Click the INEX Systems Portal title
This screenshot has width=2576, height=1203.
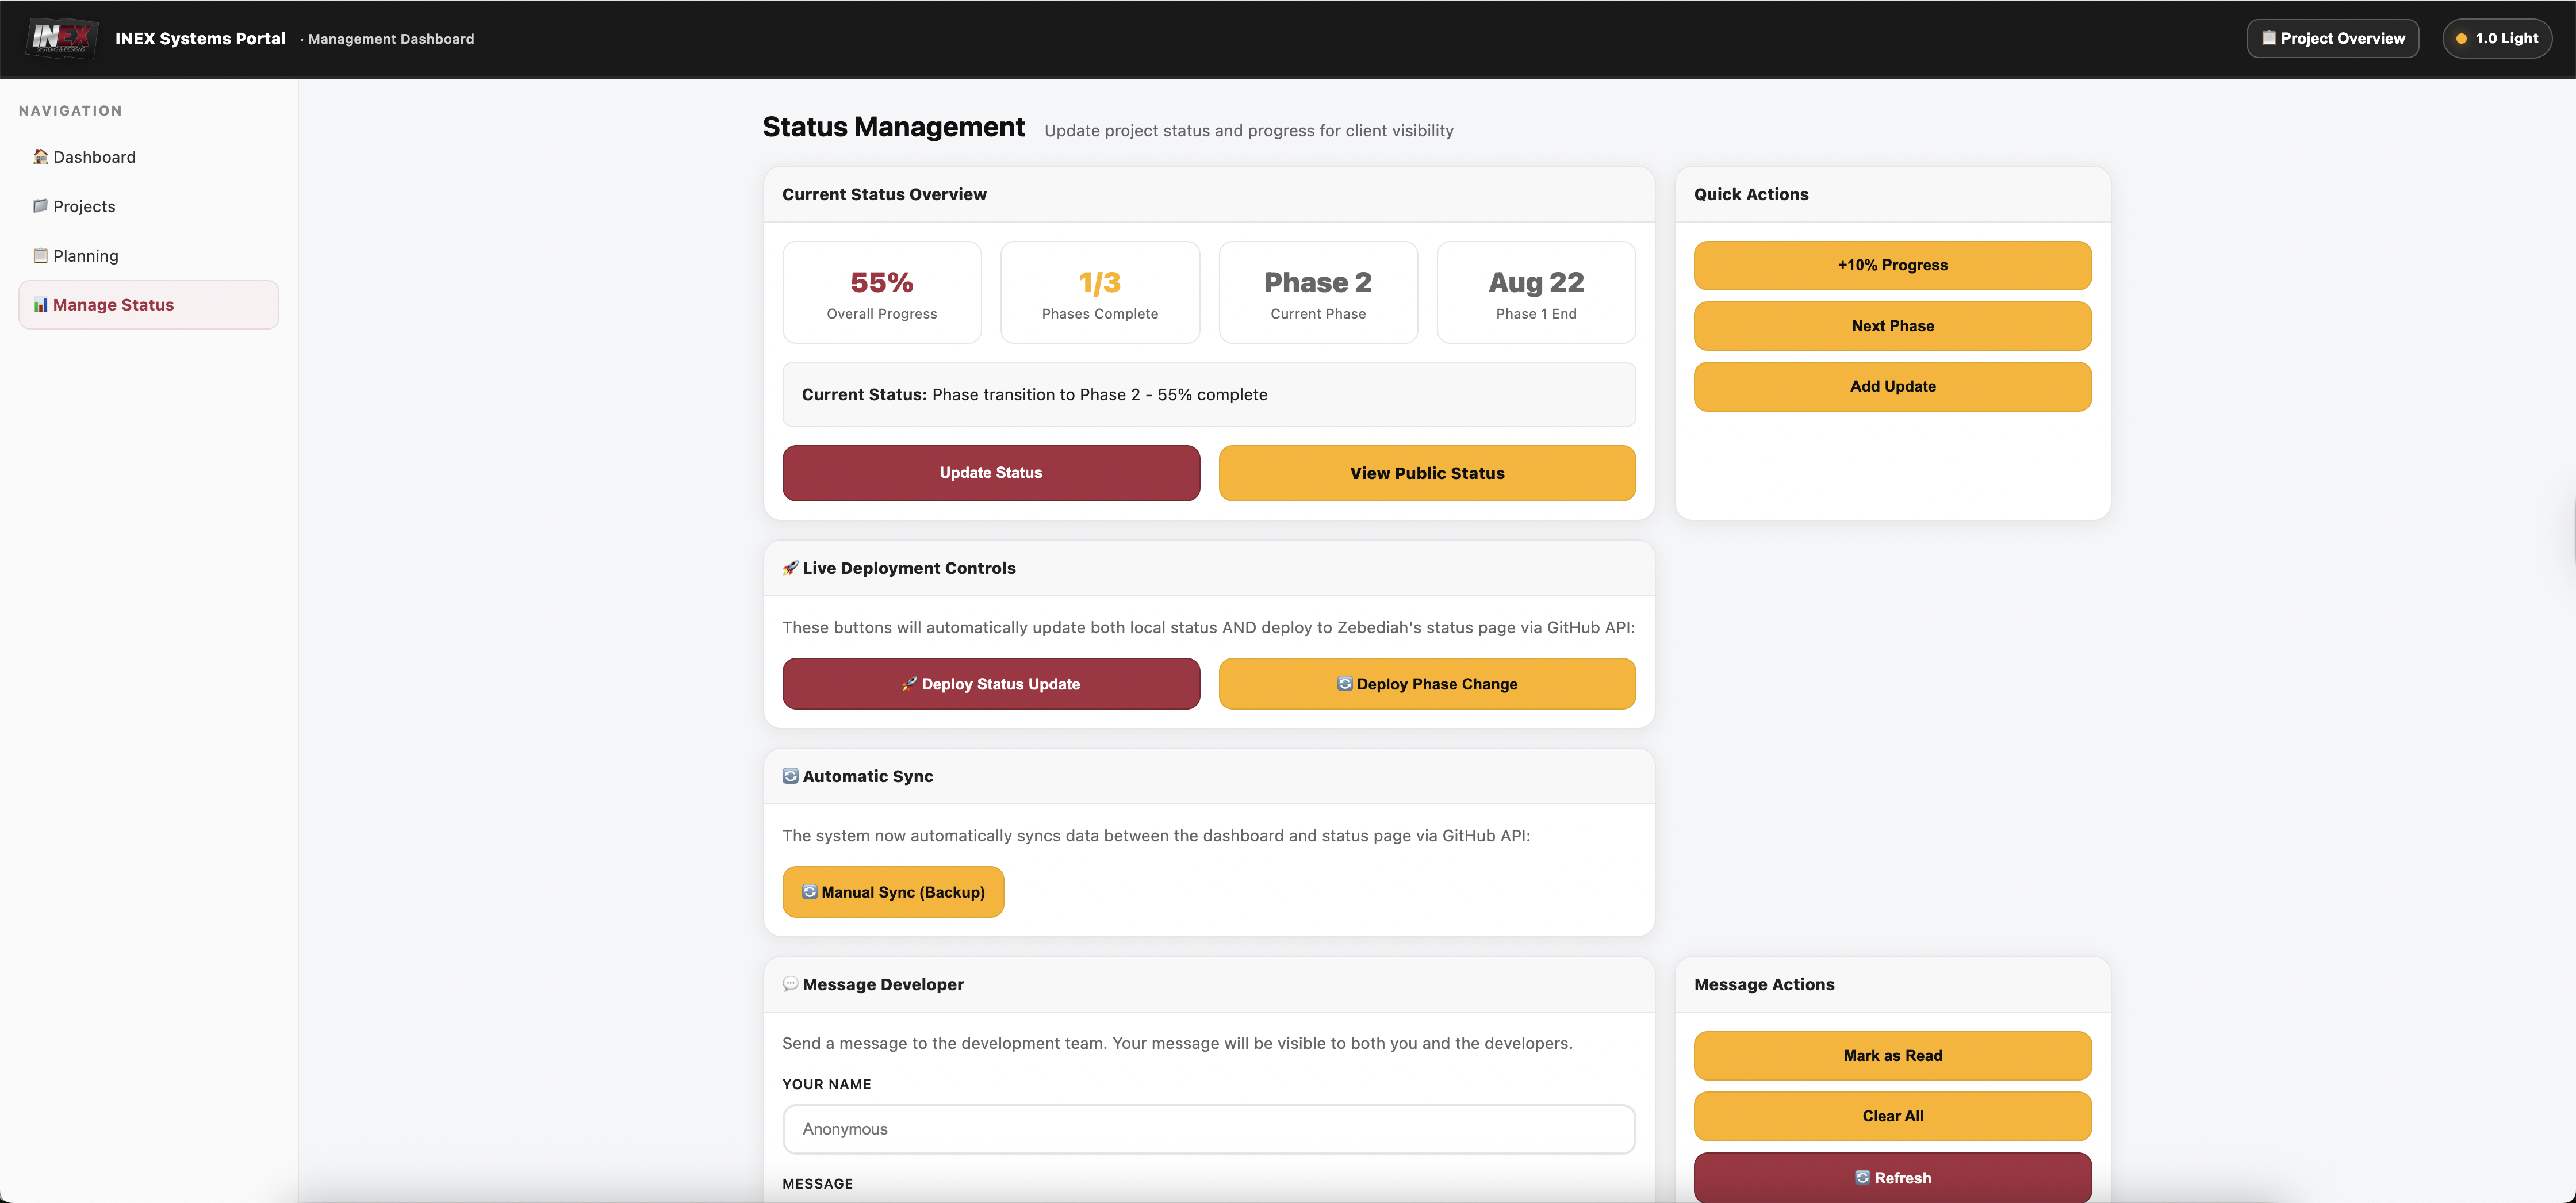pyautogui.click(x=200, y=38)
